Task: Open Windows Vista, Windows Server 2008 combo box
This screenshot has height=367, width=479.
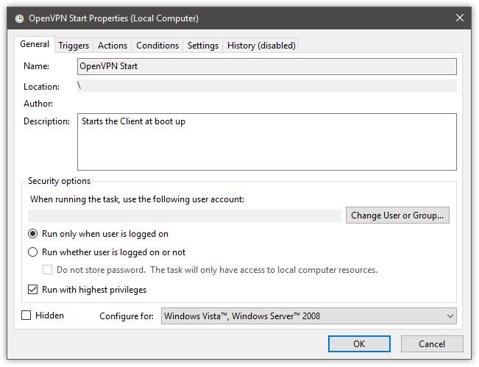Action: coord(309,316)
